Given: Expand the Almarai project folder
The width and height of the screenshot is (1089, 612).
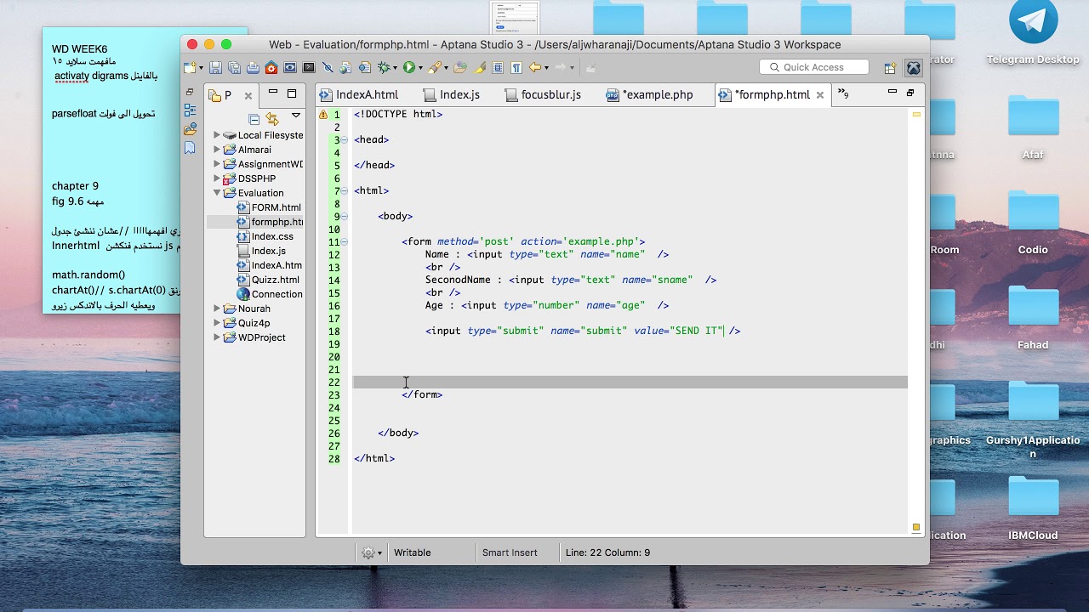Looking at the screenshot, I should [217, 150].
